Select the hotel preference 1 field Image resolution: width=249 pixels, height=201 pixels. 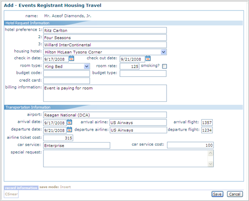point(105,30)
